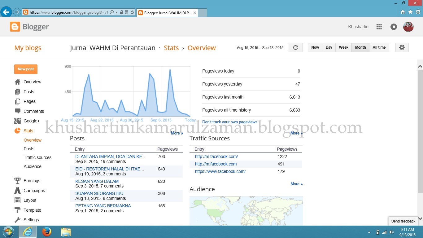Click the Google+ icon in sidebar
This screenshot has height=238, width=423.
pyautogui.click(x=18, y=121)
